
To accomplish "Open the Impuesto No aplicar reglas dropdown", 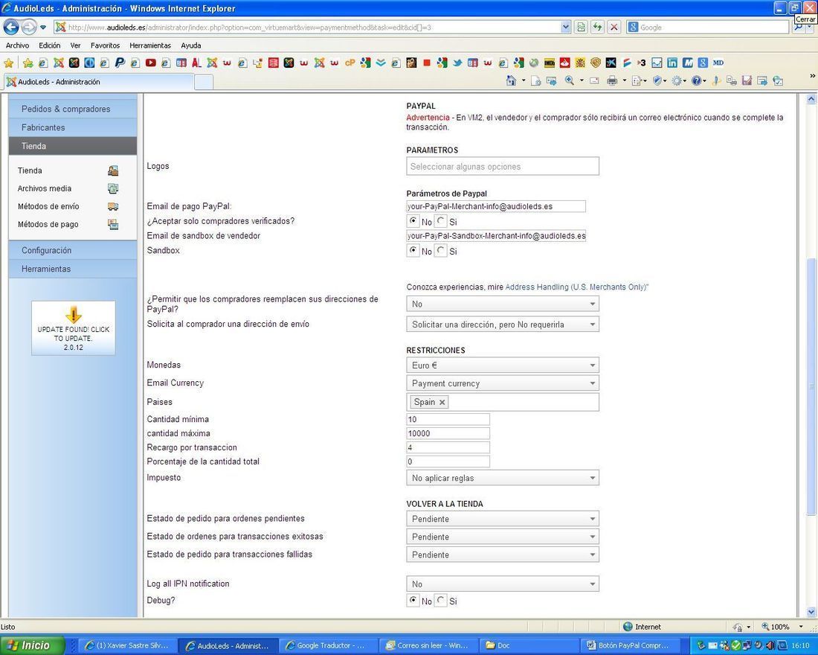I will coord(503,478).
